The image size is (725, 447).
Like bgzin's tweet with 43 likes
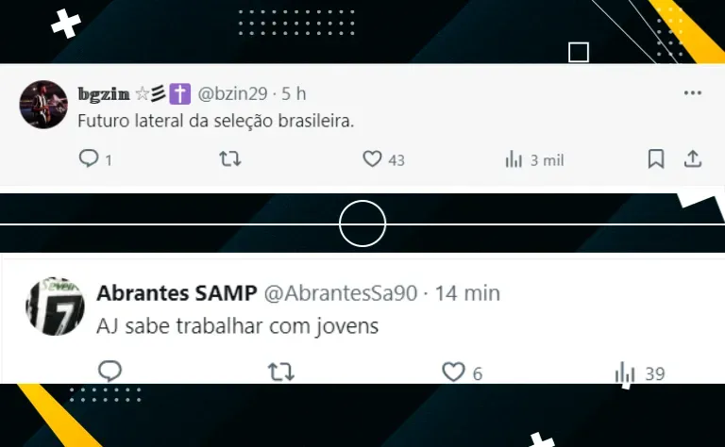click(x=372, y=158)
